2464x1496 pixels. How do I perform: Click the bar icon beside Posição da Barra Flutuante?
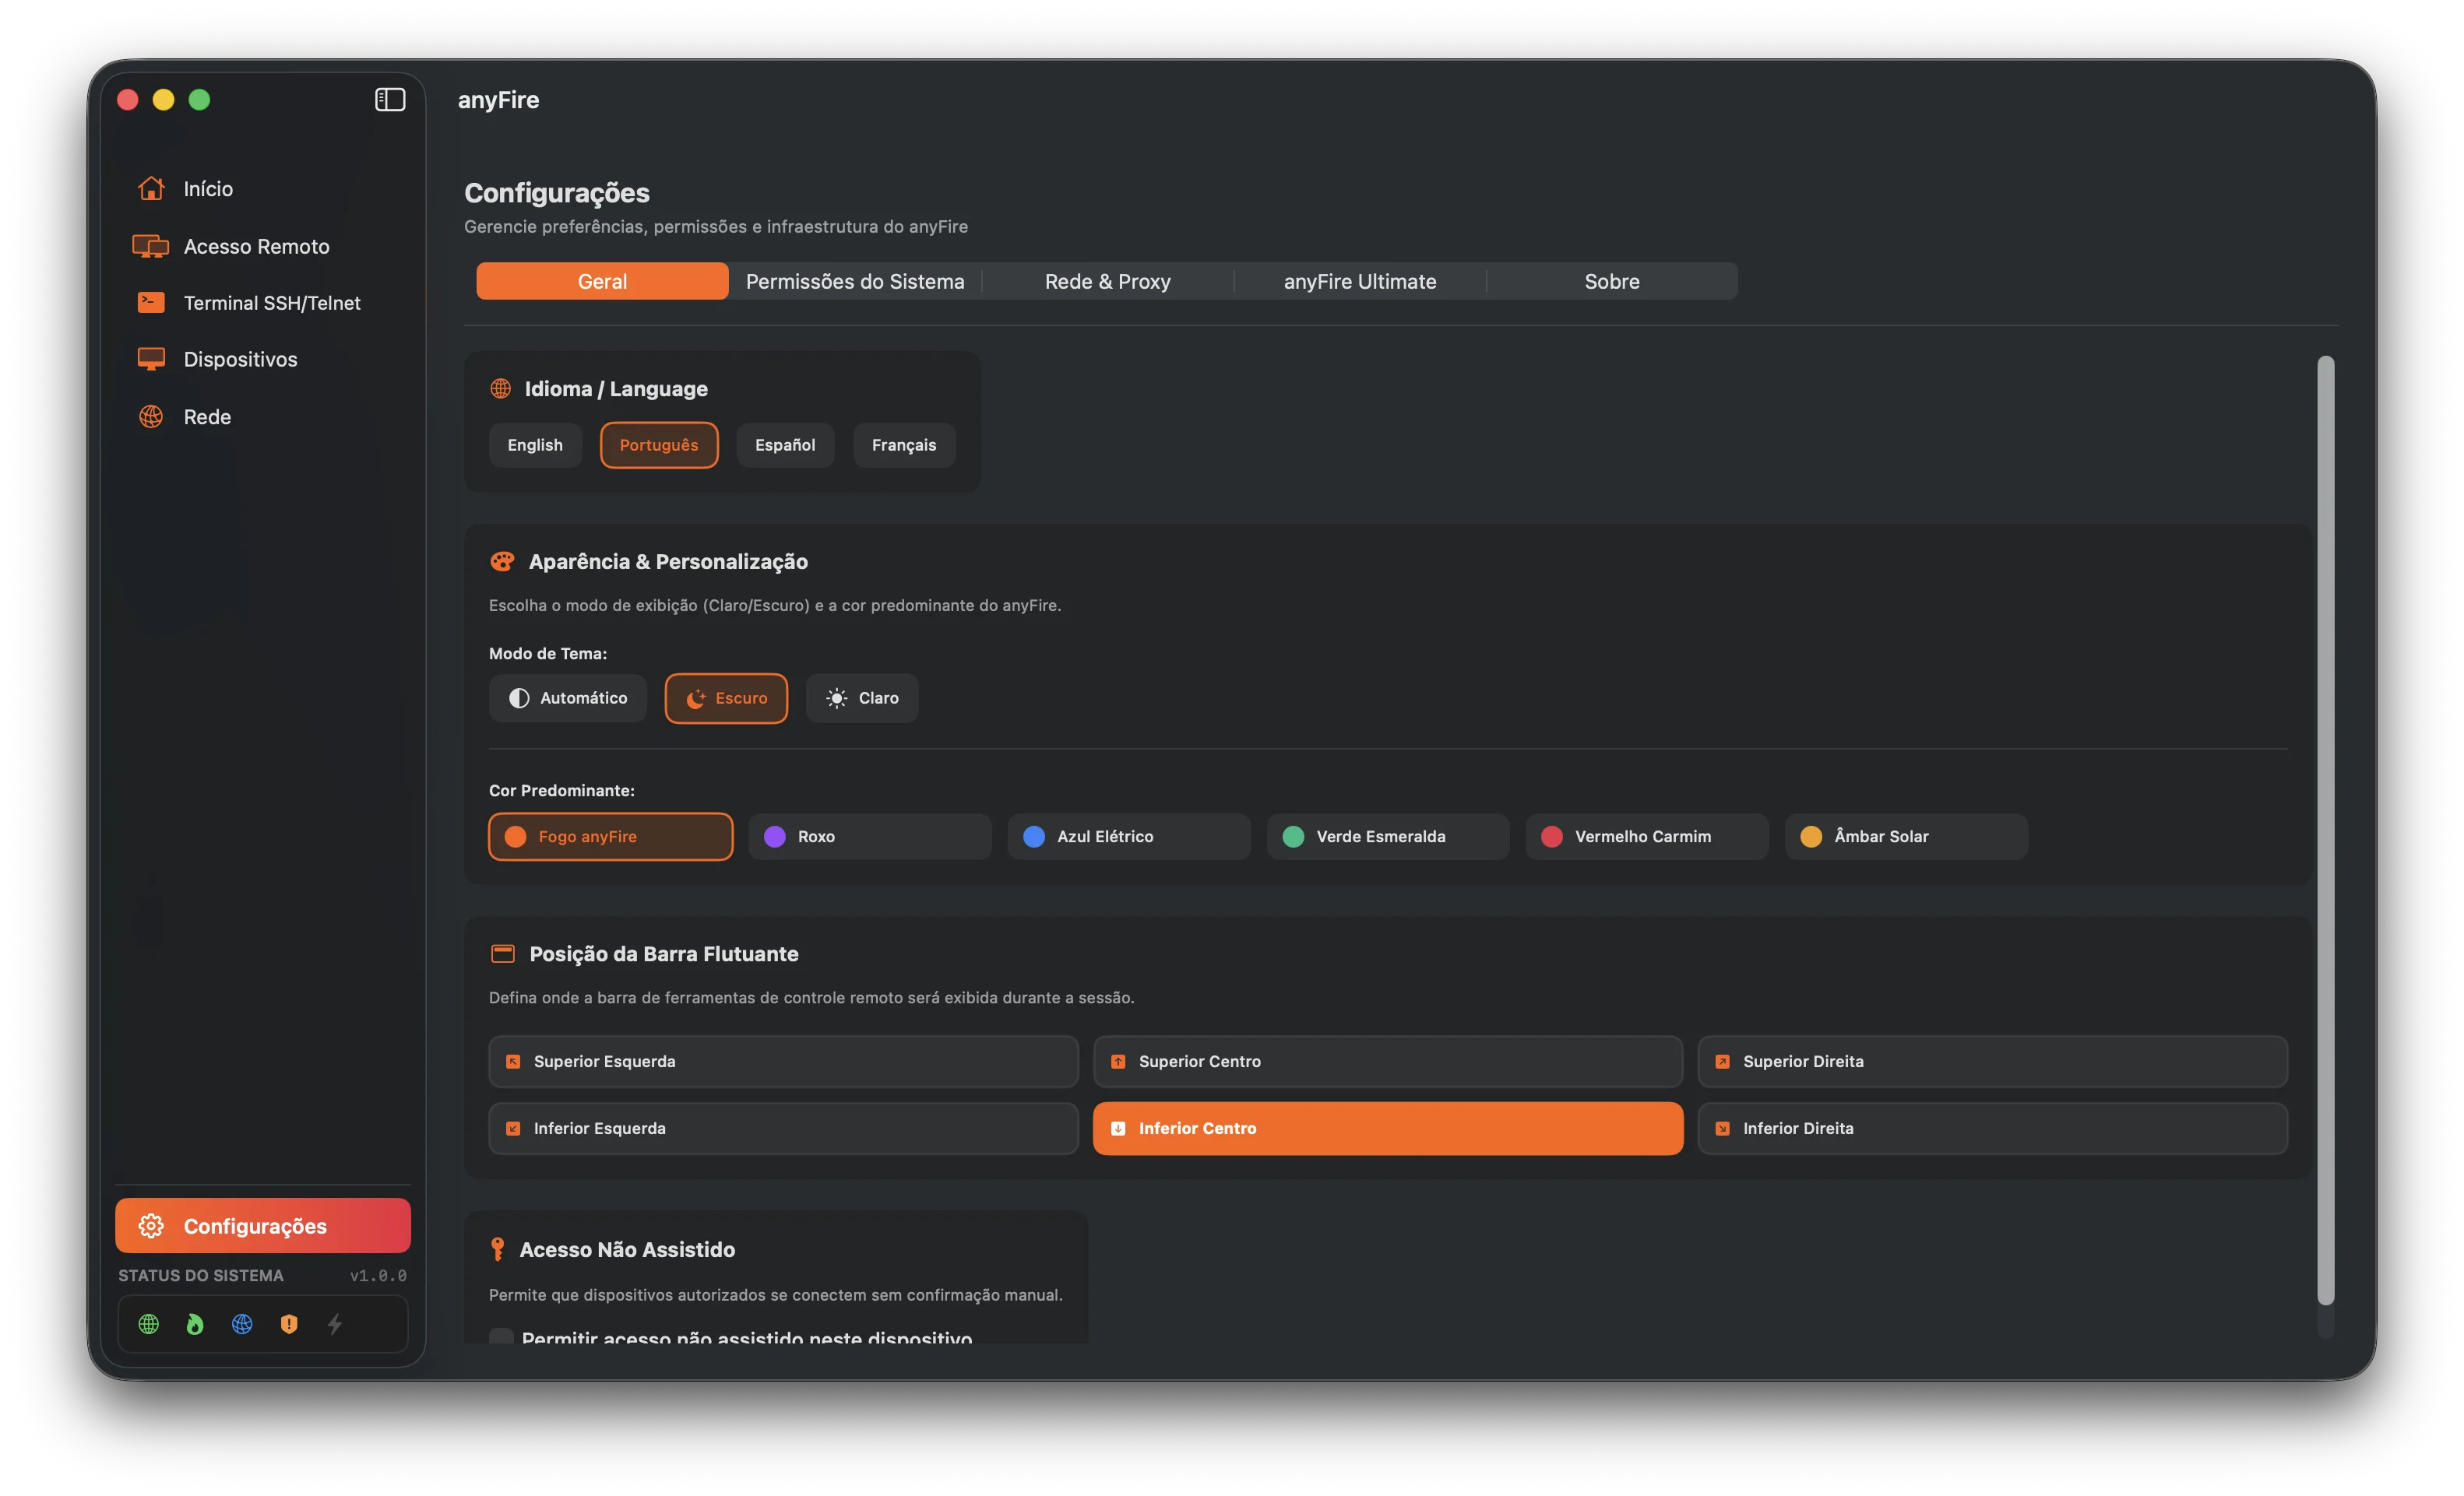pyautogui.click(x=503, y=953)
